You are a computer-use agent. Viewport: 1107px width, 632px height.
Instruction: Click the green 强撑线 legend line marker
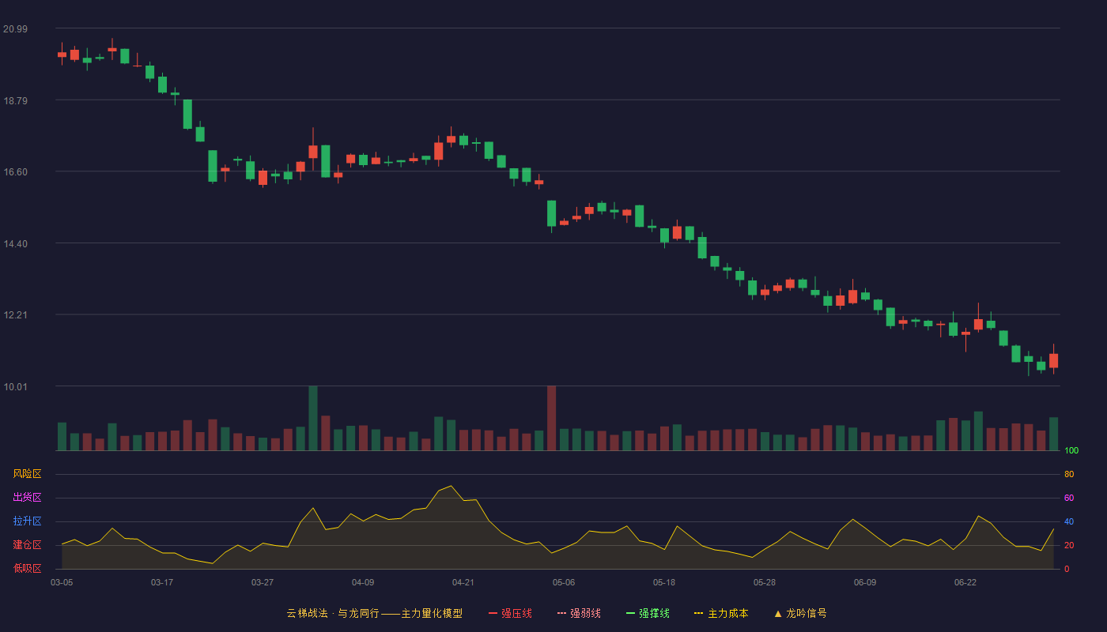tap(630, 613)
